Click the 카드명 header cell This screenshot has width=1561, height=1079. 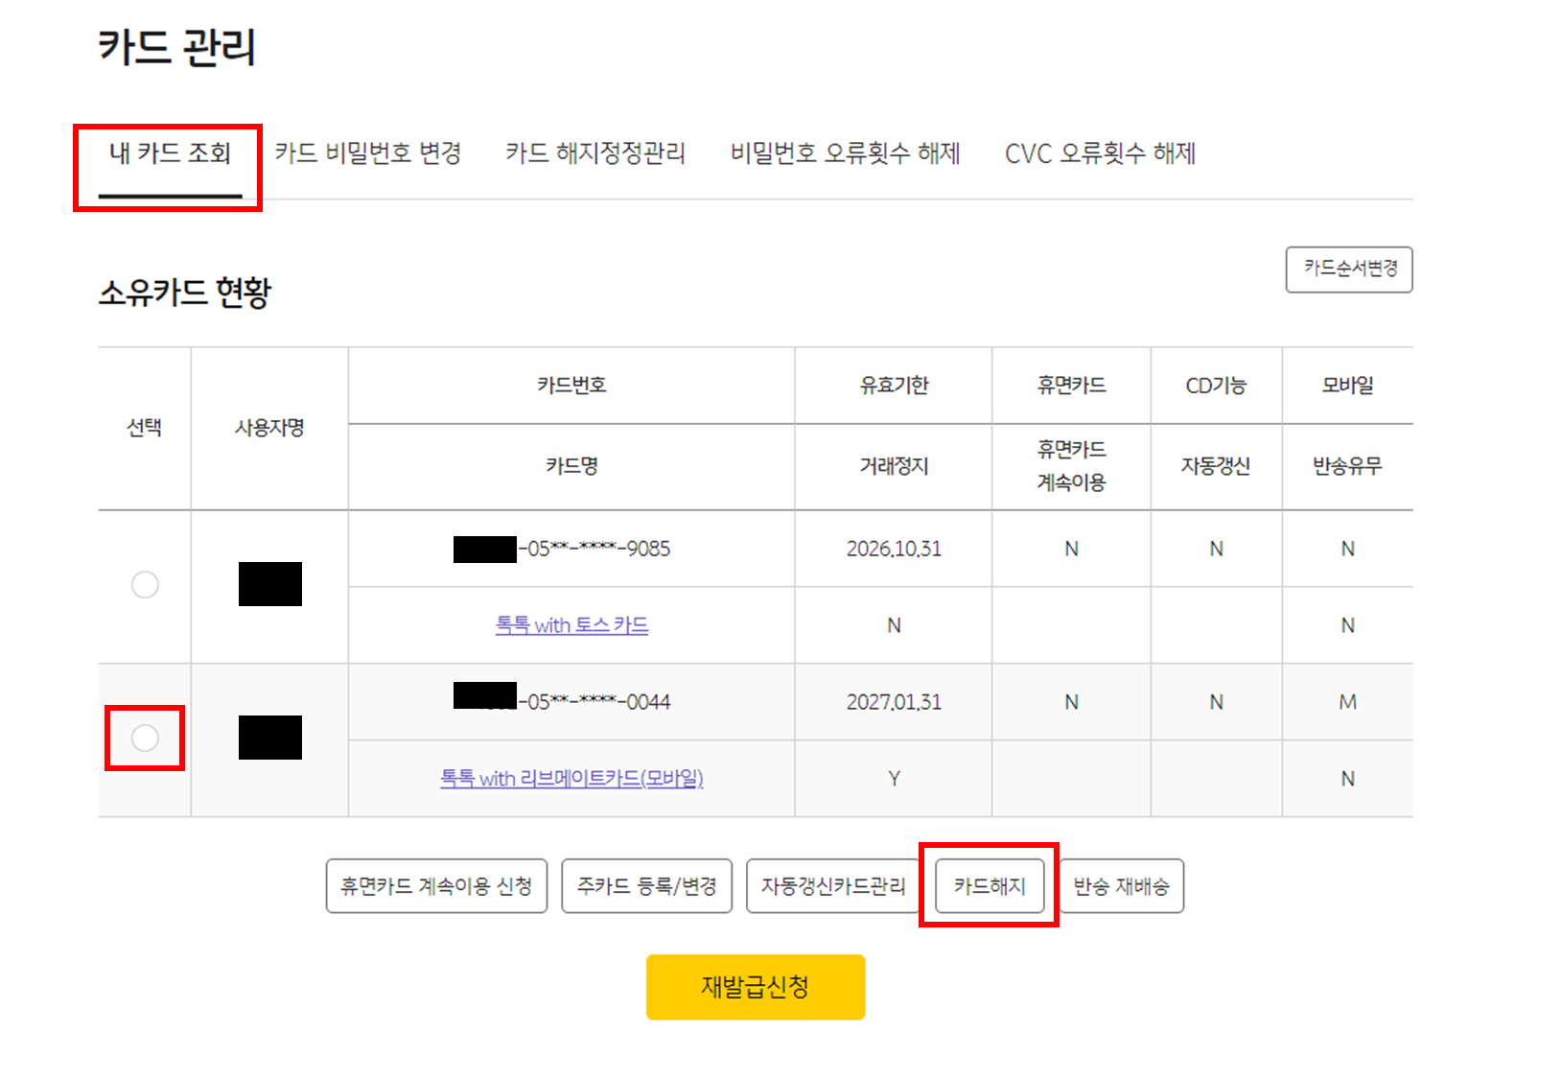click(571, 466)
